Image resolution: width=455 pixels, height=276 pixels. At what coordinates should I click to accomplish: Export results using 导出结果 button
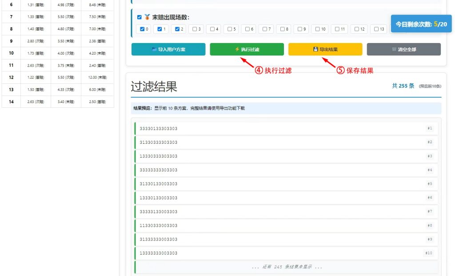pos(325,49)
